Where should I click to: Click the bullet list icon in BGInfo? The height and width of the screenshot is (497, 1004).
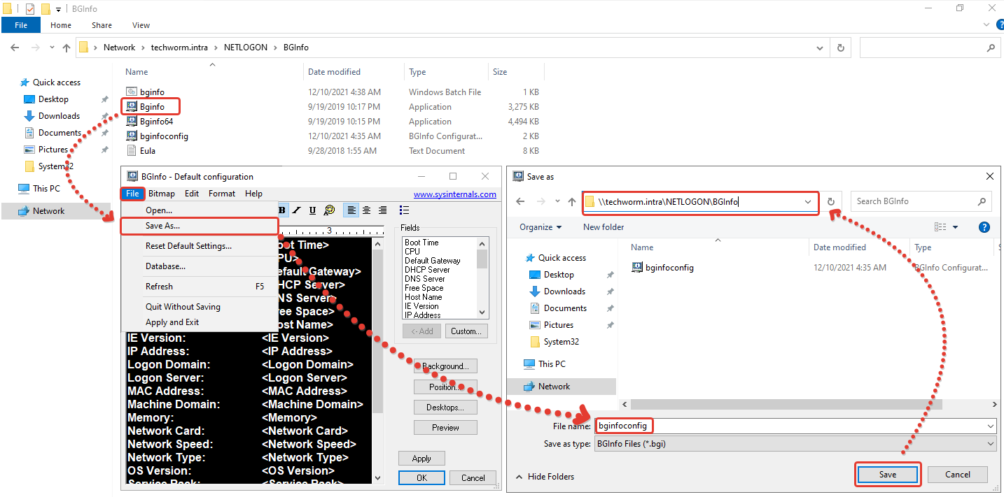pos(404,210)
